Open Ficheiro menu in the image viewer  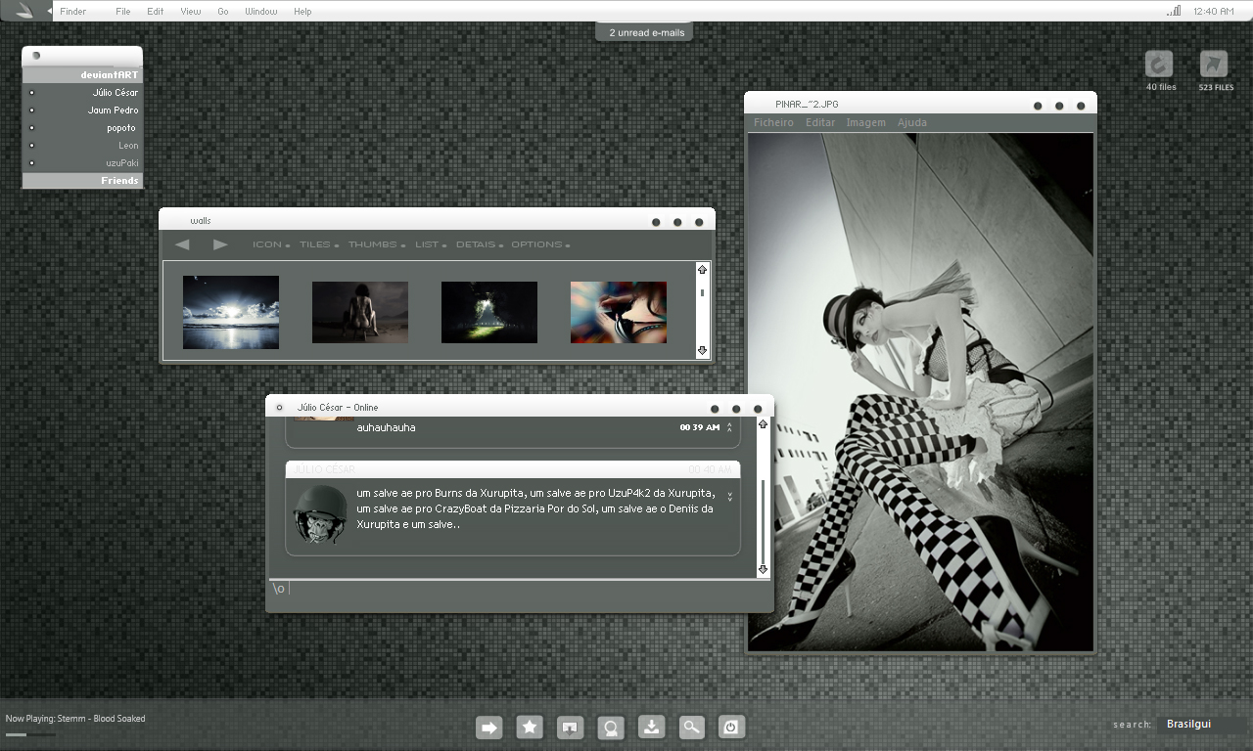click(773, 122)
